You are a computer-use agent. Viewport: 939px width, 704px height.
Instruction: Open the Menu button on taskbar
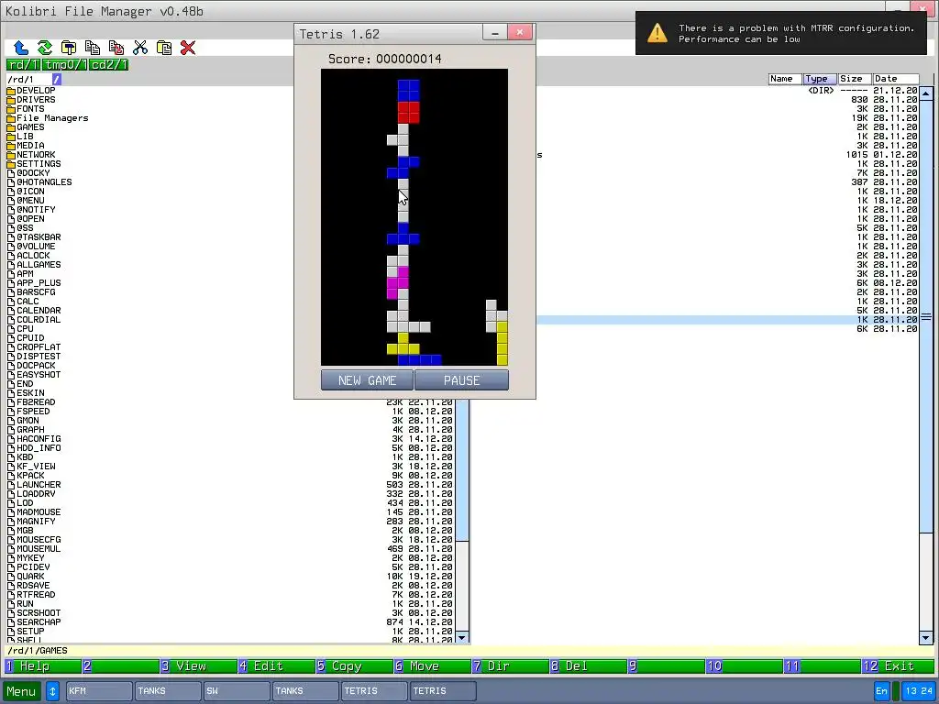coord(22,691)
